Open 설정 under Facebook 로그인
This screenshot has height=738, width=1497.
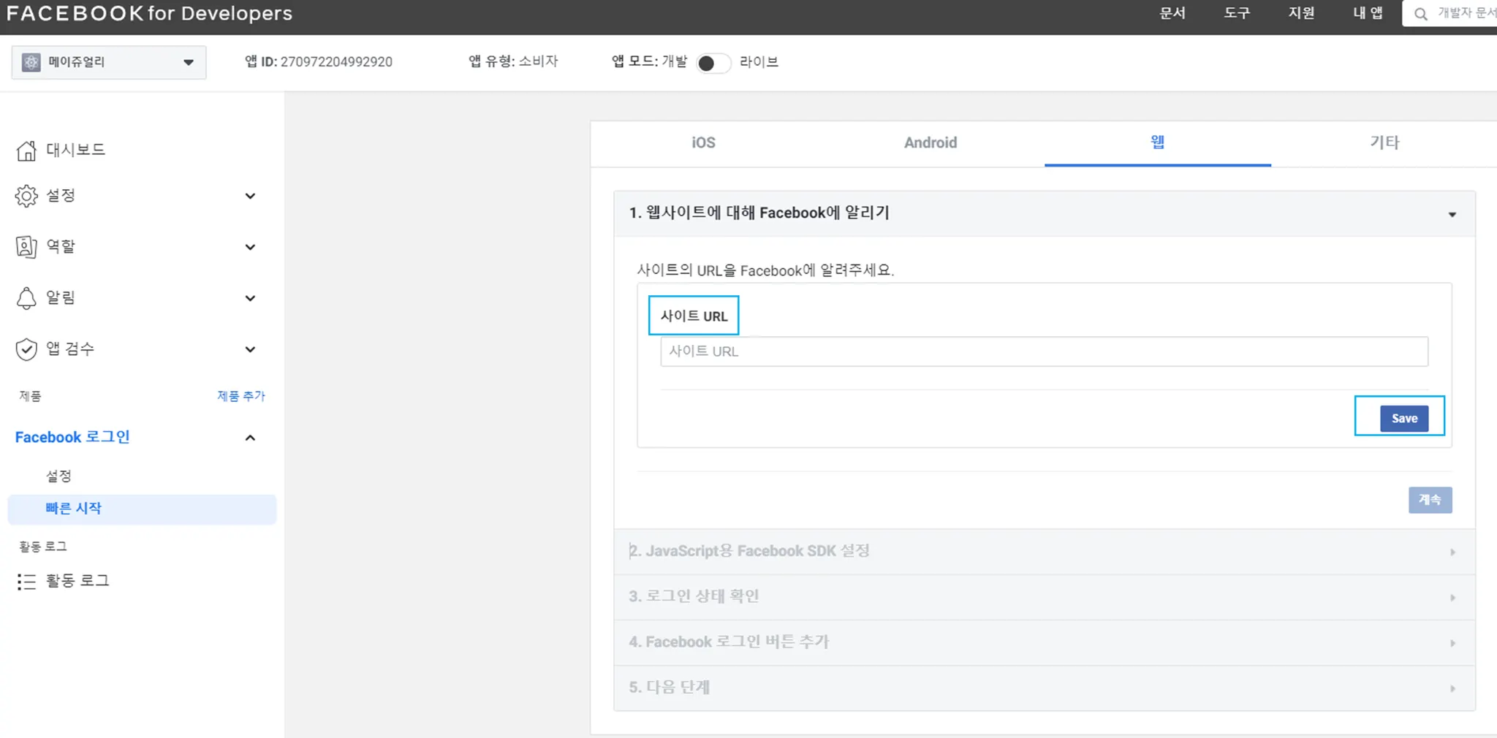point(58,476)
